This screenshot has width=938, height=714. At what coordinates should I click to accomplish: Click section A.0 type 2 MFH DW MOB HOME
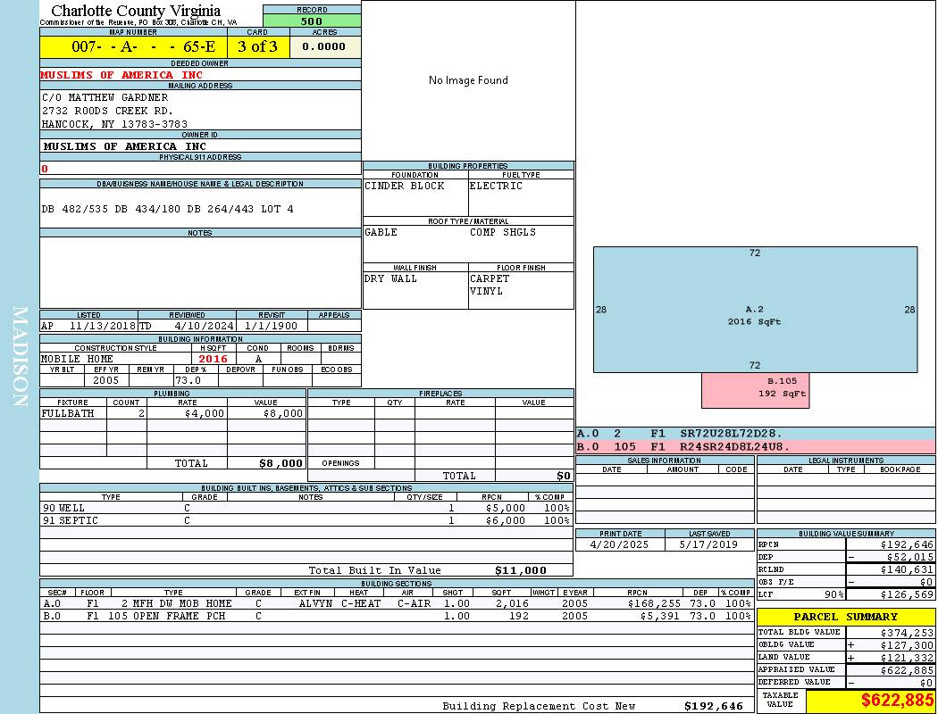pyautogui.click(x=177, y=603)
